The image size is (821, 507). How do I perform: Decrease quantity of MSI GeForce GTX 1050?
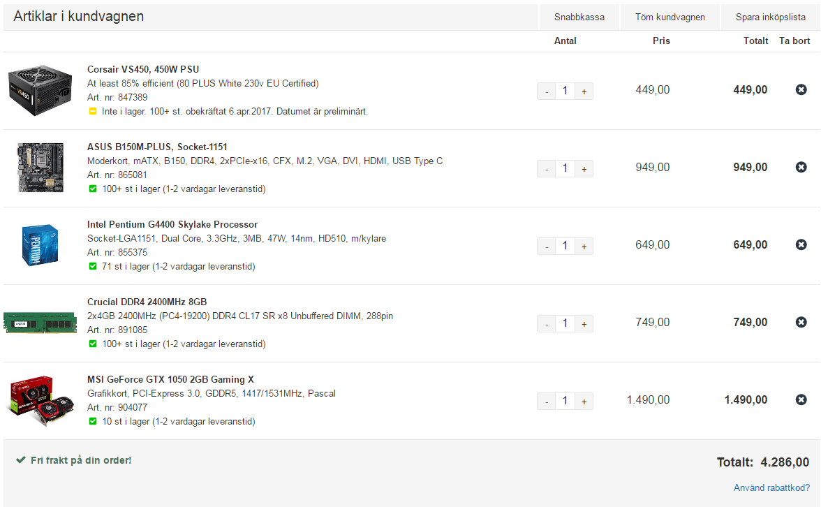click(546, 401)
